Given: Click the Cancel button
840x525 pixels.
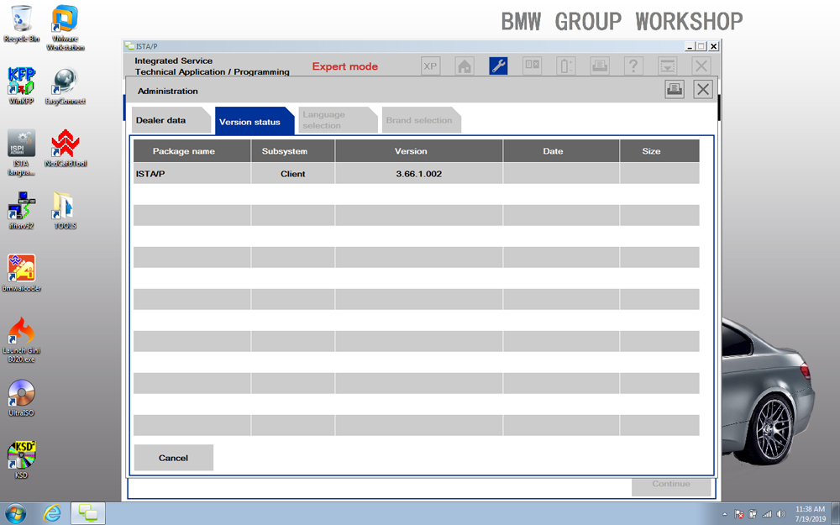Looking at the screenshot, I should [174, 458].
